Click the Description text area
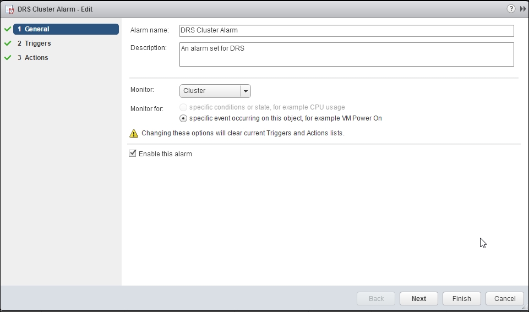Screen dimensions: 529x312 click(x=346, y=54)
